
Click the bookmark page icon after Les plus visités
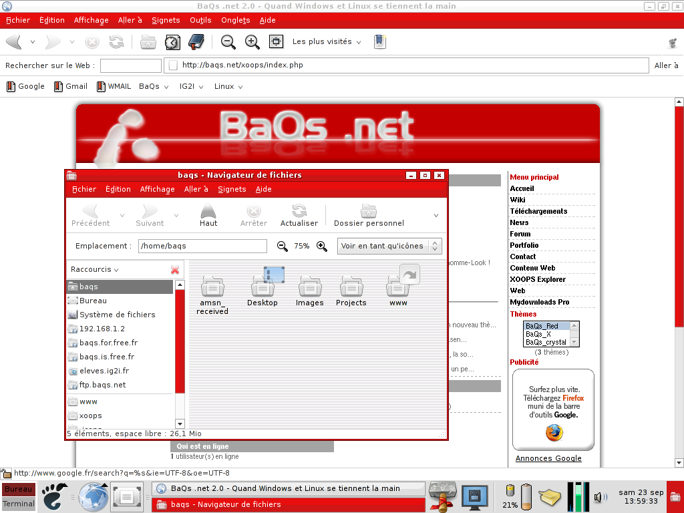(380, 42)
